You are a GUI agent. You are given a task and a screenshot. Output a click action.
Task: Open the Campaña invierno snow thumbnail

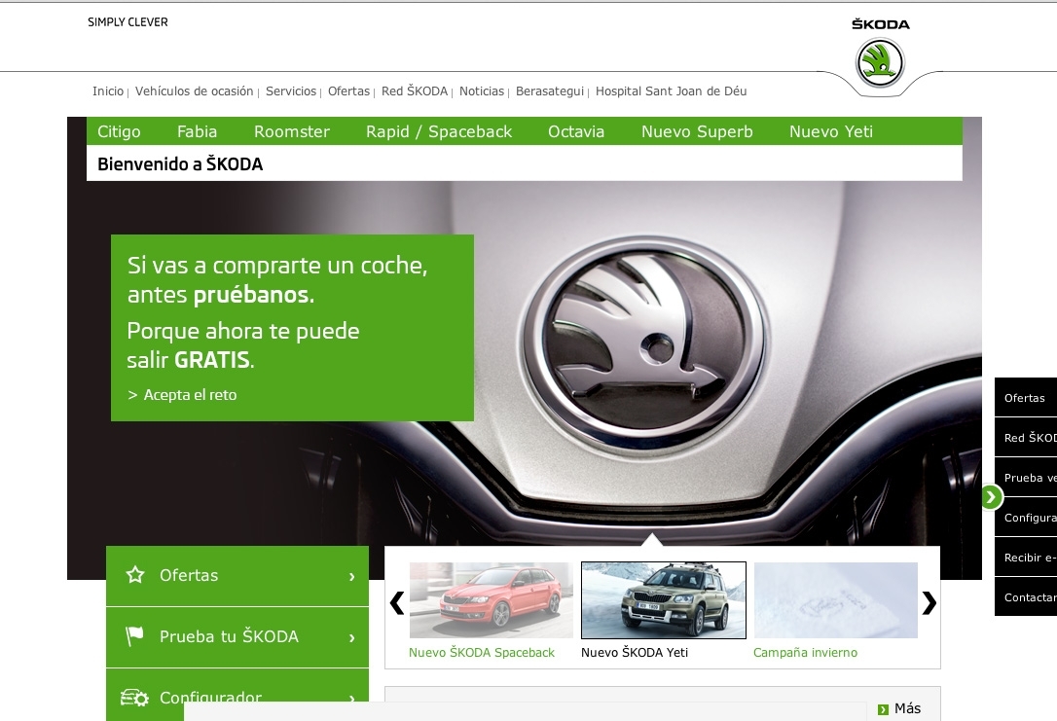coord(836,599)
